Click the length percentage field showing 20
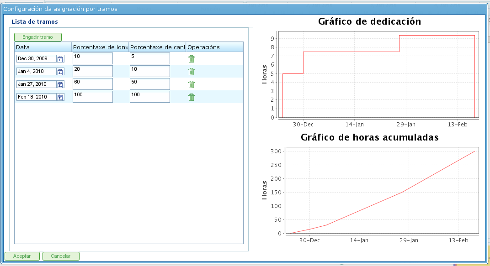Image resolution: width=490 pixels, height=266 pixels. tap(92, 71)
